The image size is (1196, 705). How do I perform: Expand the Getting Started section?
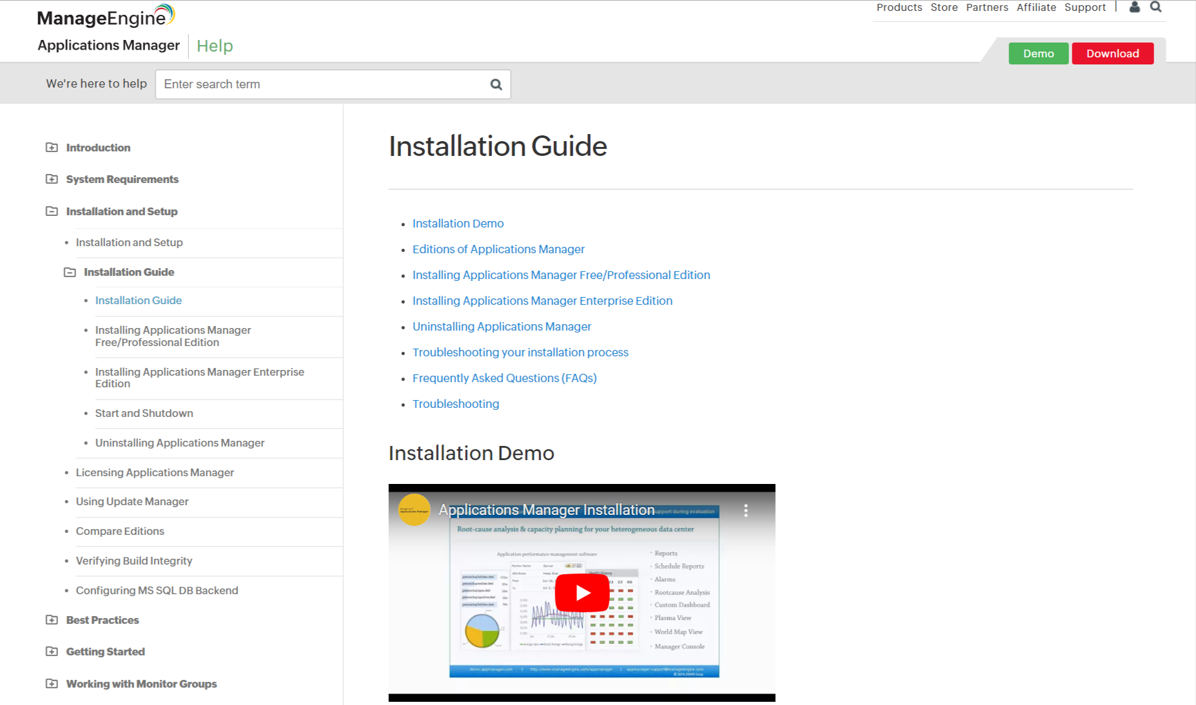pyautogui.click(x=52, y=652)
